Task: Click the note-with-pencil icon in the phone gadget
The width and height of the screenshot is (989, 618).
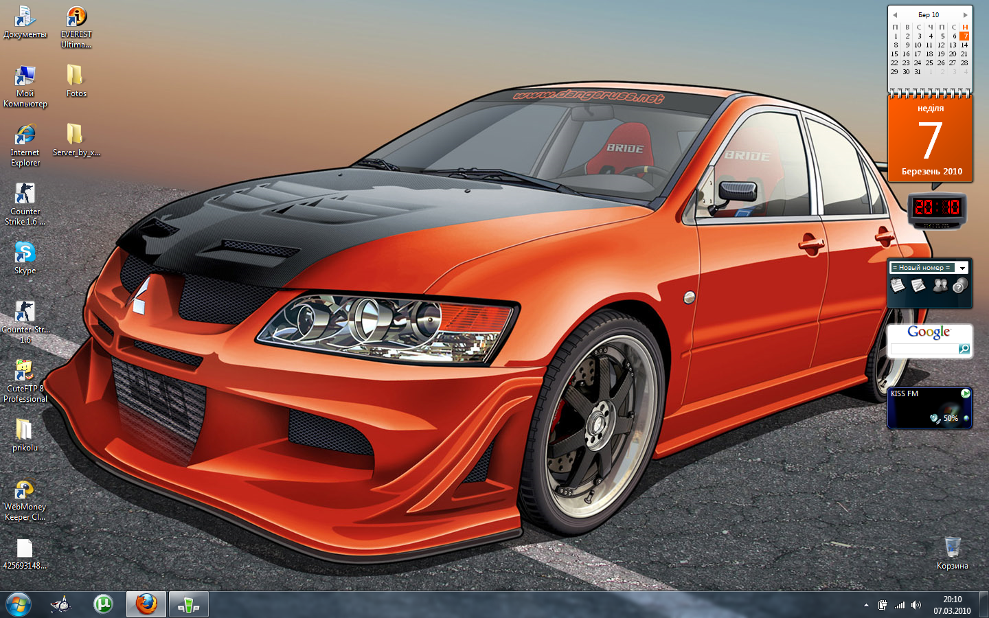Action: point(918,285)
